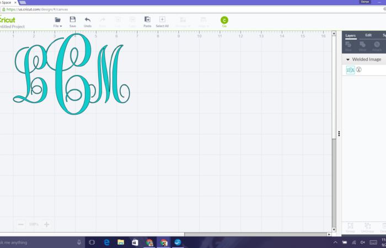The height and width of the screenshot is (248, 386).
Task: Click the vertical scrollbar up arrow
Action: pyautogui.click(x=334, y=34)
